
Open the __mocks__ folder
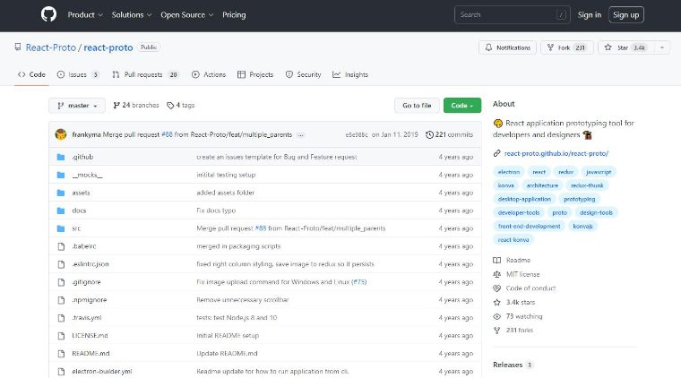coord(87,175)
